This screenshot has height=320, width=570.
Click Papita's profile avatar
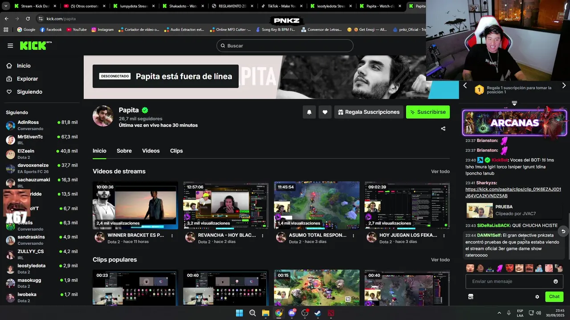pyautogui.click(x=103, y=116)
